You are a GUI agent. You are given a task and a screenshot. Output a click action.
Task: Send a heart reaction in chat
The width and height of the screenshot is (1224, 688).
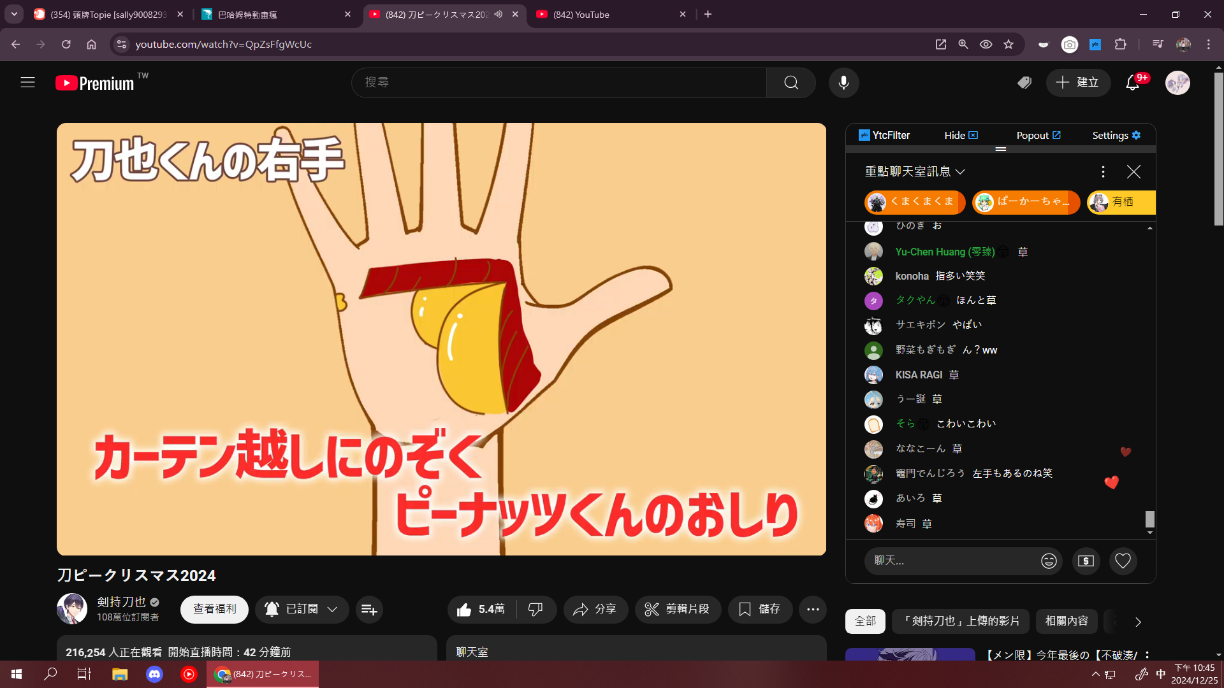click(x=1123, y=561)
